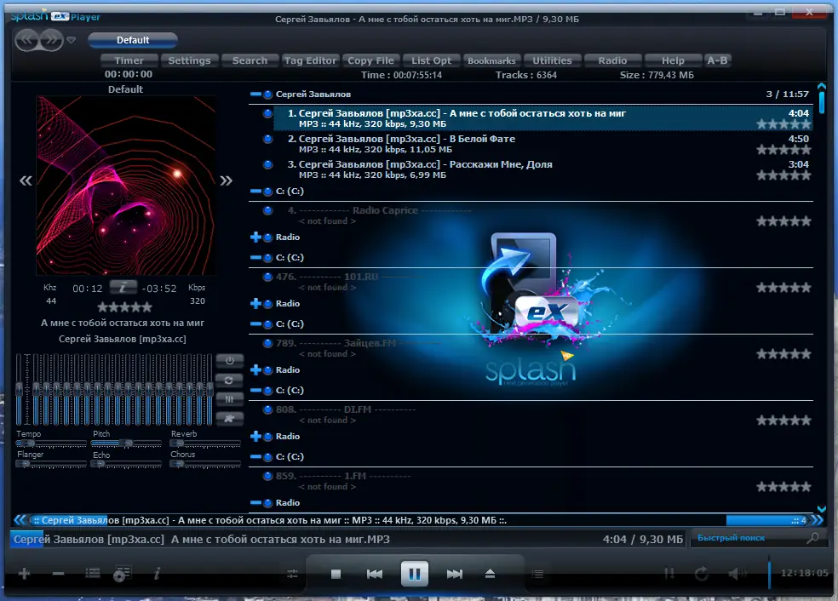Viewport: 838px width, 601px height.
Task: Collapse the Radio group below 1.FM
Action: 256,503
